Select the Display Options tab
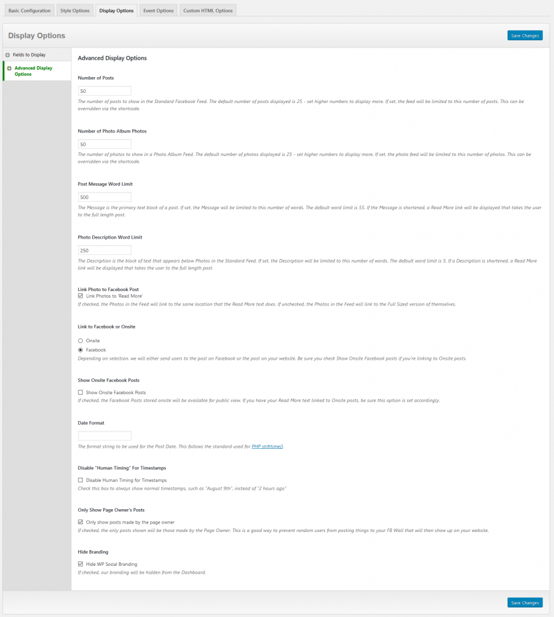The height and width of the screenshot is (617, 554). pyautogui.click(x=116, y=11)
